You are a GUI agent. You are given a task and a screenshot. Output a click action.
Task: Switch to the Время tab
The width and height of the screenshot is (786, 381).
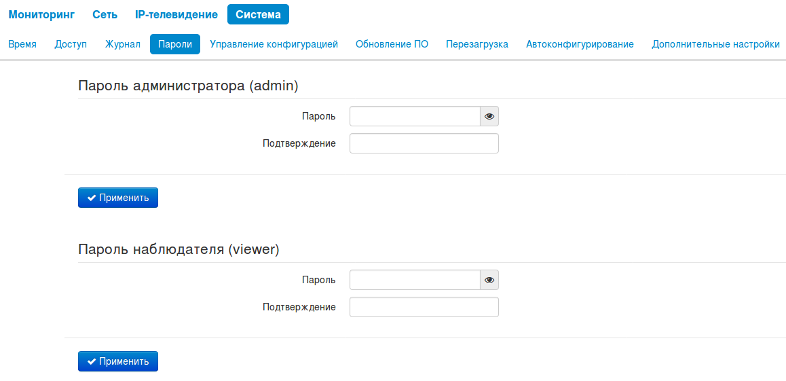(x=22, y=44)
